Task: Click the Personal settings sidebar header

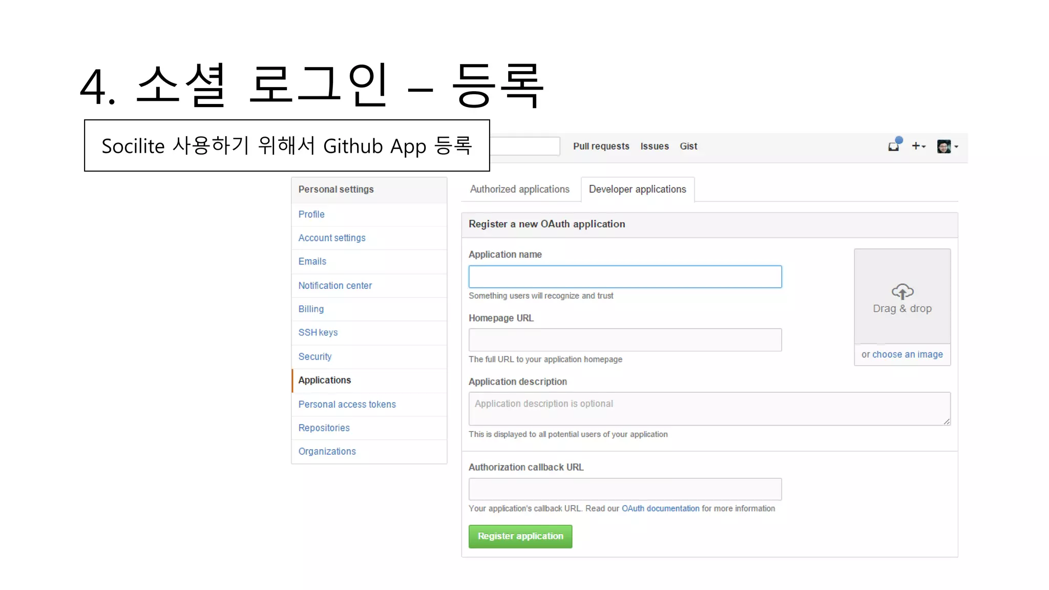Action: [369, 189]
